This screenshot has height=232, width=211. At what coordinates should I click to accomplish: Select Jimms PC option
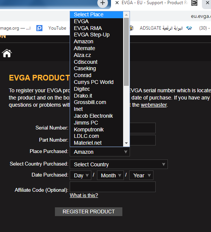(97, 123)
